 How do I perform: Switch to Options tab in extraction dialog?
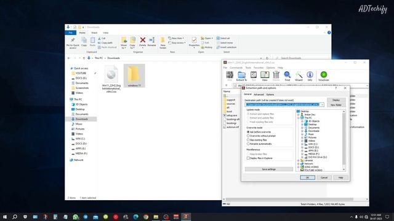point(270,95)
